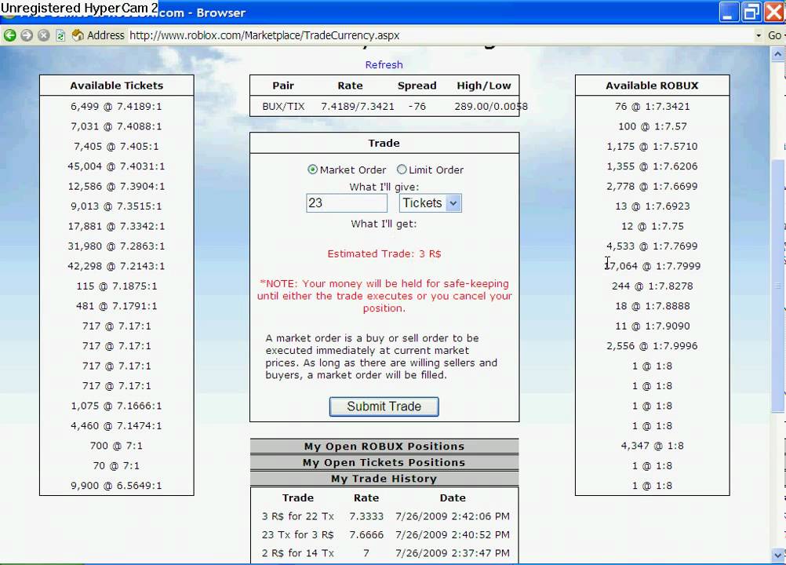The height and width of the screenshot is (565, 786).
Task: Click the Home icon in toolbar
Action: coord(78,35)
